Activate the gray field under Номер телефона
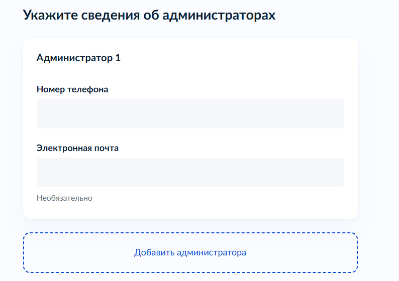This screenshot has width=399, height=281. pyautogui.click(x=190, y=114)
